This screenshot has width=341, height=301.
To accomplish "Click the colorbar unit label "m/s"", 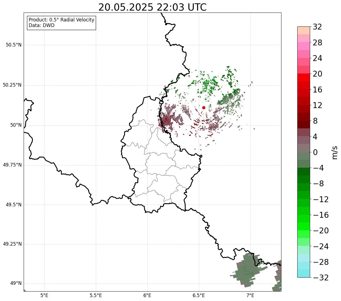I will click(x=335, y=152).
